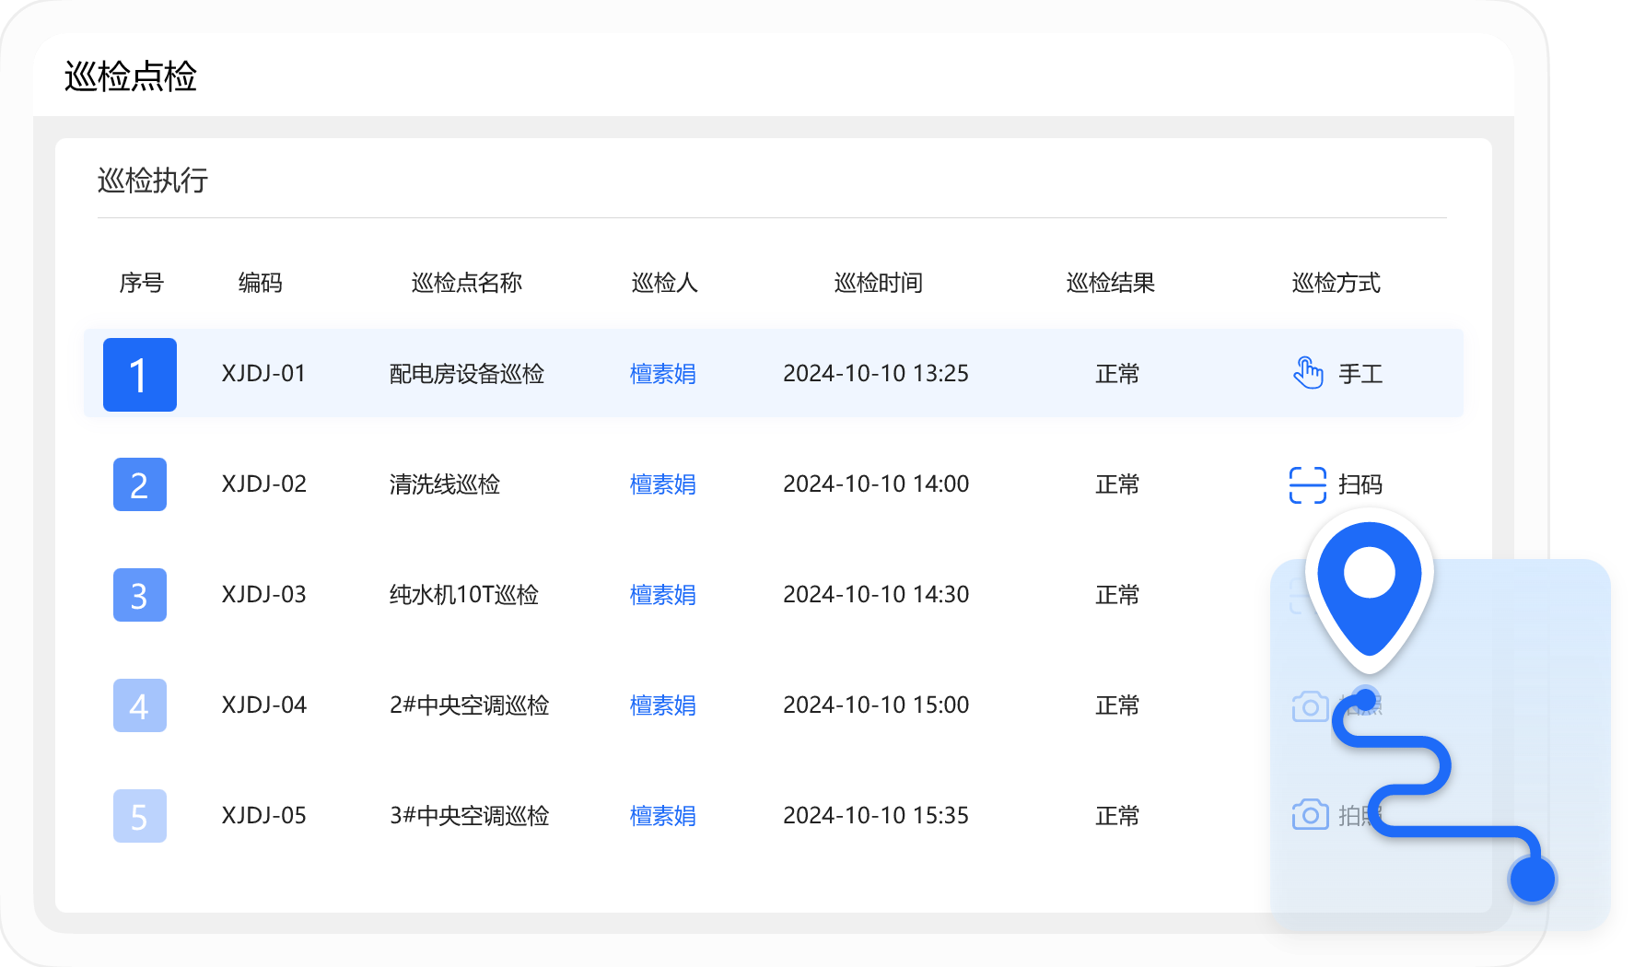Click the hand icon for manual inspection

pos(1308,373)
